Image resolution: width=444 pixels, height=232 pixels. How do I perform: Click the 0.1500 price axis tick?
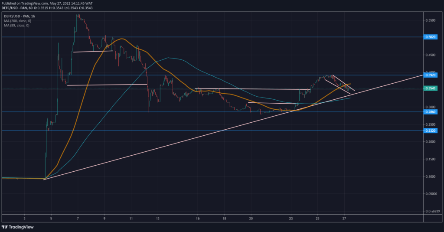point(431,159)
